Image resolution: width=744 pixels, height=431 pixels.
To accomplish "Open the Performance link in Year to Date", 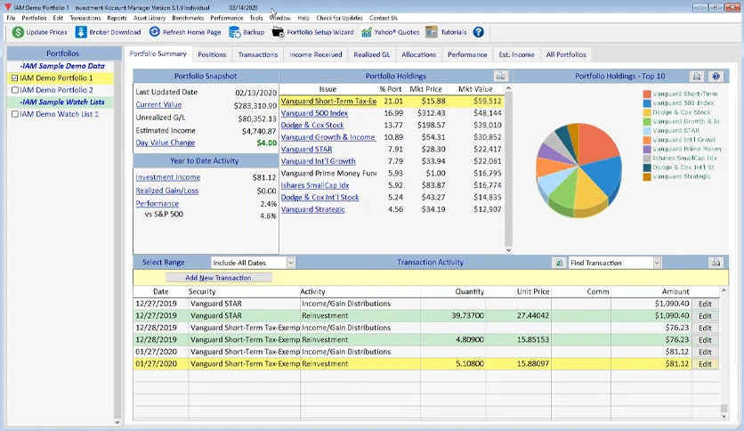I will point(157,203).
